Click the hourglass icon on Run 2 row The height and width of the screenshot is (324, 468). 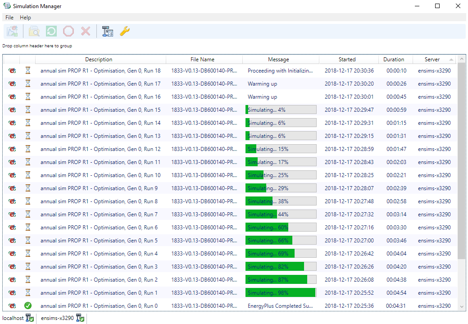point(28,280)
